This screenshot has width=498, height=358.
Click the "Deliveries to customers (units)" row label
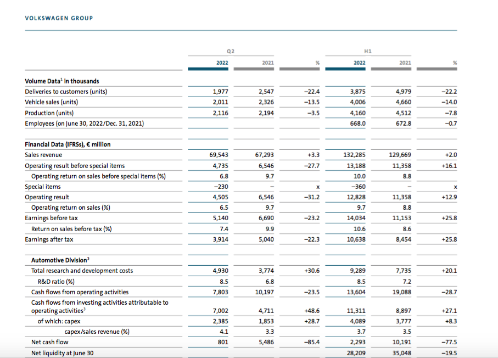66,92
